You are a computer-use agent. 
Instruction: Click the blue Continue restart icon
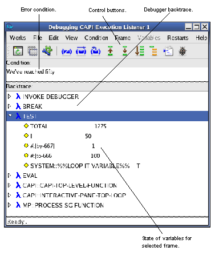[81, 51]
